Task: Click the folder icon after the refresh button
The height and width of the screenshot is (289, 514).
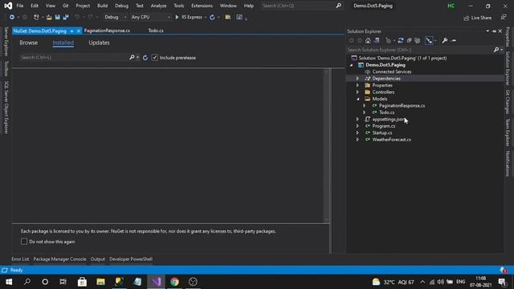Action: (228, 17)
